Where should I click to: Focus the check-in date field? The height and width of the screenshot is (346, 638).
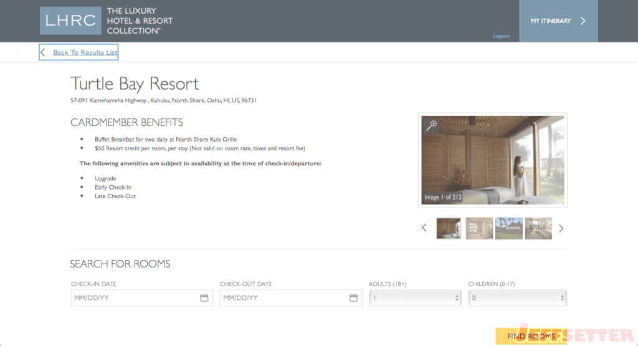141,298
